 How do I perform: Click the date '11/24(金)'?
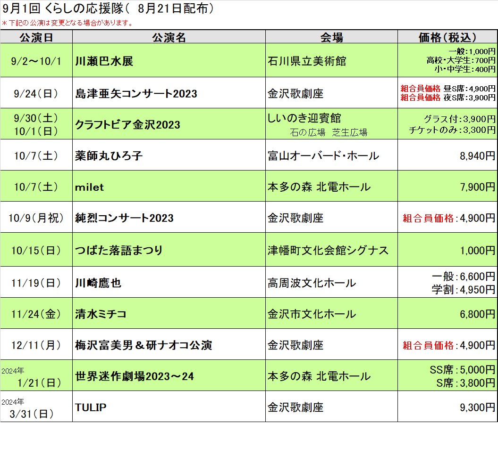pos(36,314)
